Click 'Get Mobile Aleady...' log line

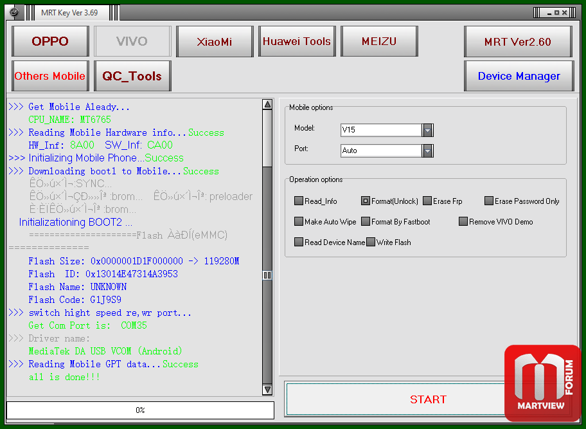pyautogui.click(x=69, y=107)
